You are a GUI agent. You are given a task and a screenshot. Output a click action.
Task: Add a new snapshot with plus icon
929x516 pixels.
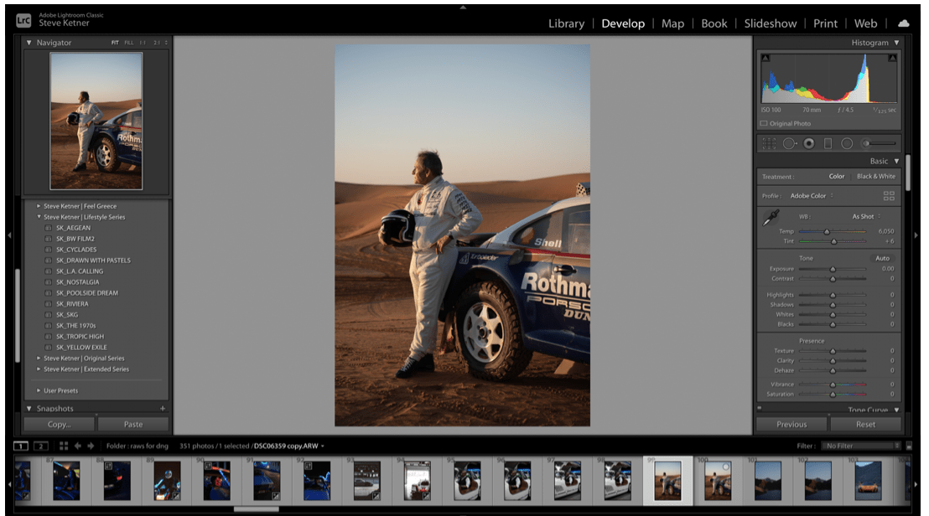click(x=163, y=409)
